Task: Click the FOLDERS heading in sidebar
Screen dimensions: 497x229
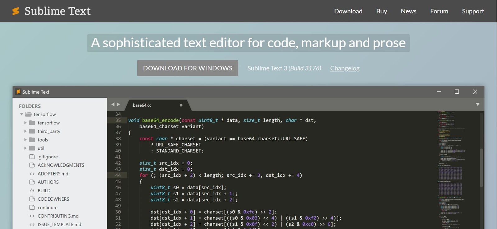Action: pyautogui.click(x=30, y=106)
